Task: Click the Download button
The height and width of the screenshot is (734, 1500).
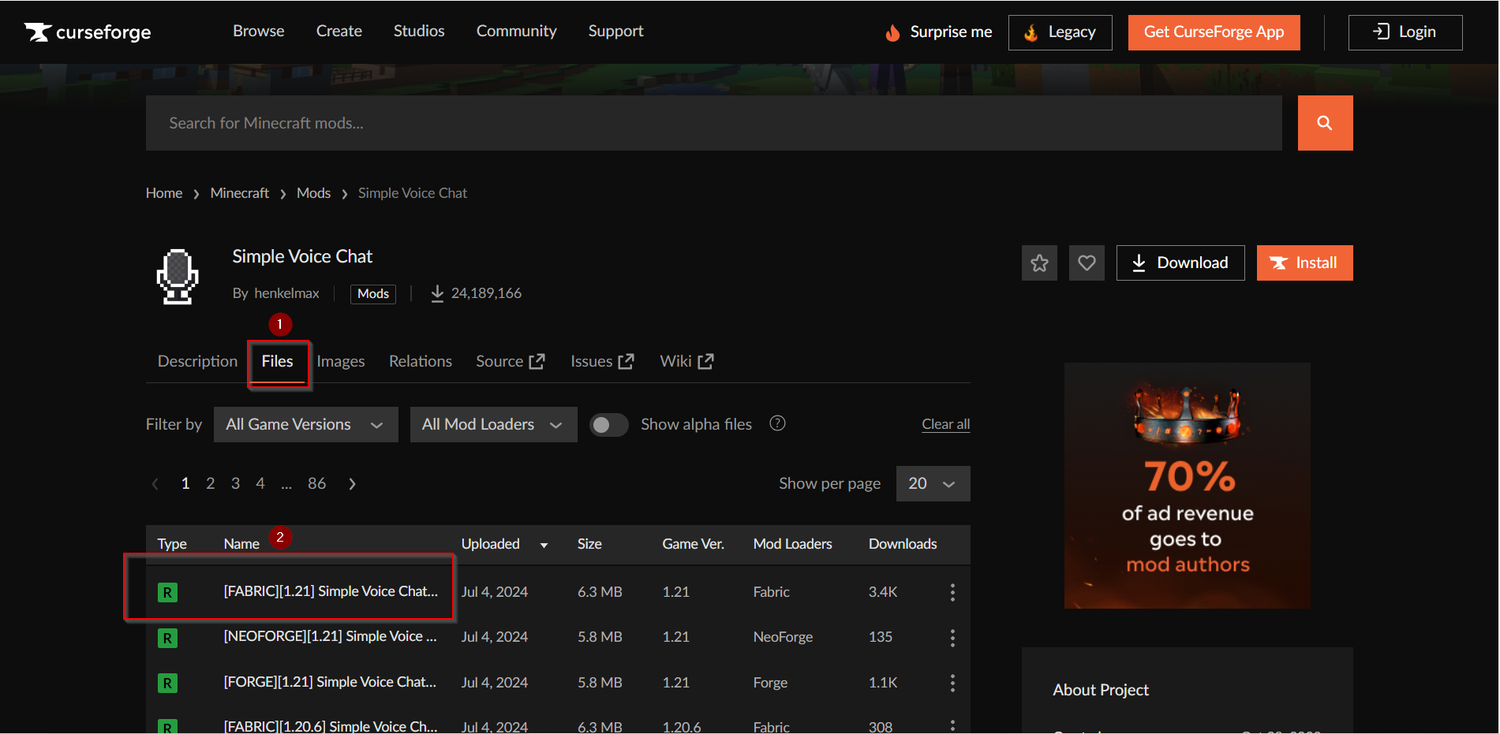Action: pyautogui.click(x=1180, y=263)
